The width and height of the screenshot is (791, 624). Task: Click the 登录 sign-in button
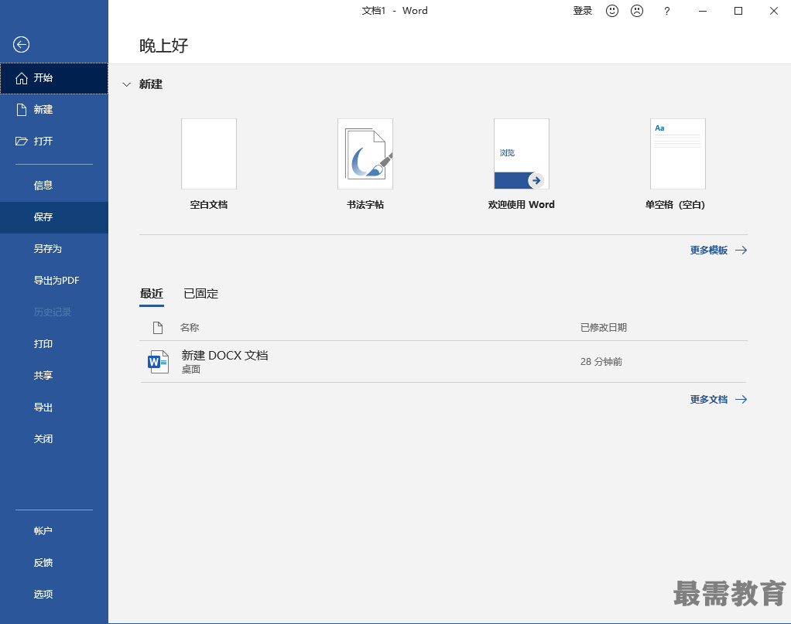(x=583, y=11)
